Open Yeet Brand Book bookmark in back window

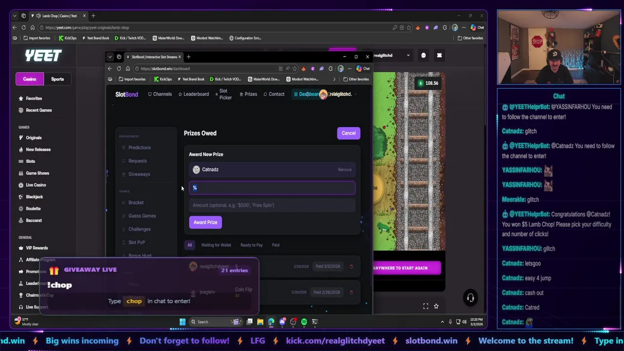(96, 38)
